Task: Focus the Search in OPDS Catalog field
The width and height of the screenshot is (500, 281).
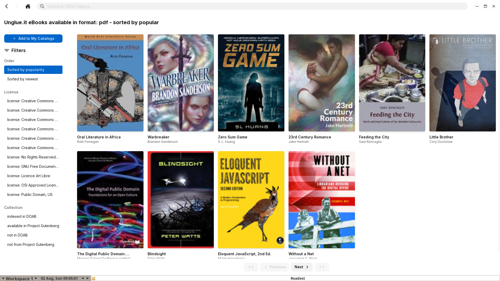Action: tap(252, 6)
